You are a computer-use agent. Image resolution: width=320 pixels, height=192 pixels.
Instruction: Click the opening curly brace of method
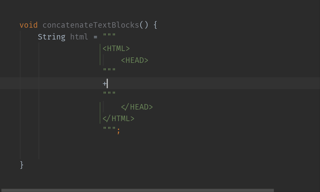pyautogui.click(x=155, y=25)
